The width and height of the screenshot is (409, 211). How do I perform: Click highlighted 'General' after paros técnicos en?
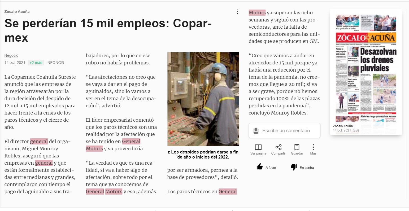click(228, 191)
